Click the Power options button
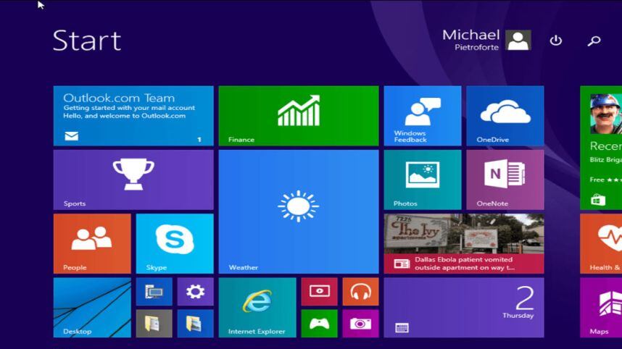Viewport: 622px width, 349px height. (556, 41)
